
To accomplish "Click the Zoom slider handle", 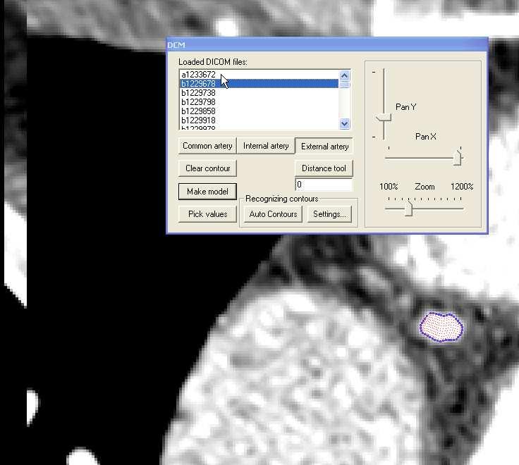I will (x=409, y=209).
